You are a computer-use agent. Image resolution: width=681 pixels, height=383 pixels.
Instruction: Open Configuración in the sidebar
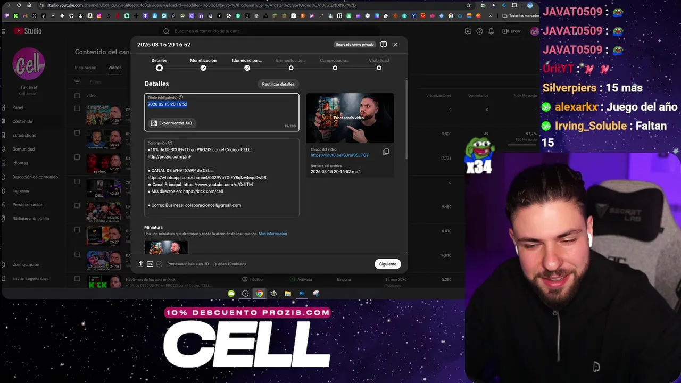[x=26, y=264]
